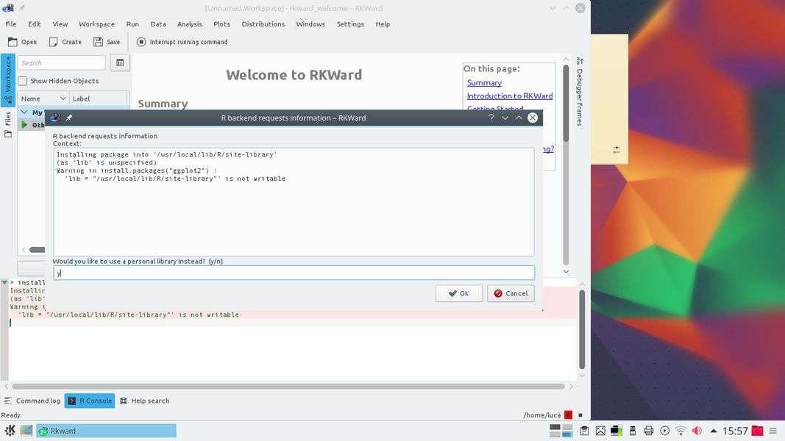The image size is (785, 441).
Task: Toggle the Workspace side panel tab
Action: pyautogui.click(x=8, y=81)
